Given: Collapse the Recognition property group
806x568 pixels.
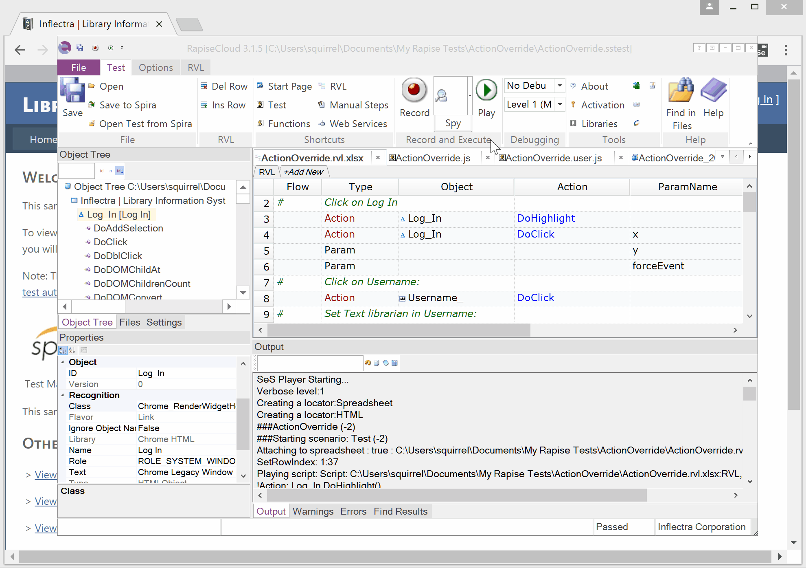Looking at the screenshot, I should [63, 395].
